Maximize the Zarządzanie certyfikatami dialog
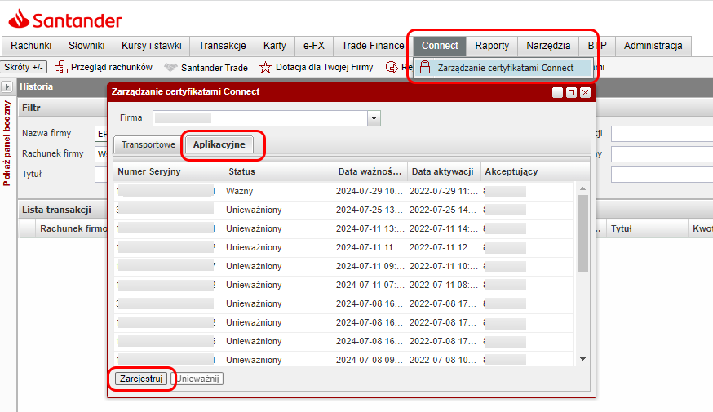This screenshot has height=412, width=713. [572, 93]
